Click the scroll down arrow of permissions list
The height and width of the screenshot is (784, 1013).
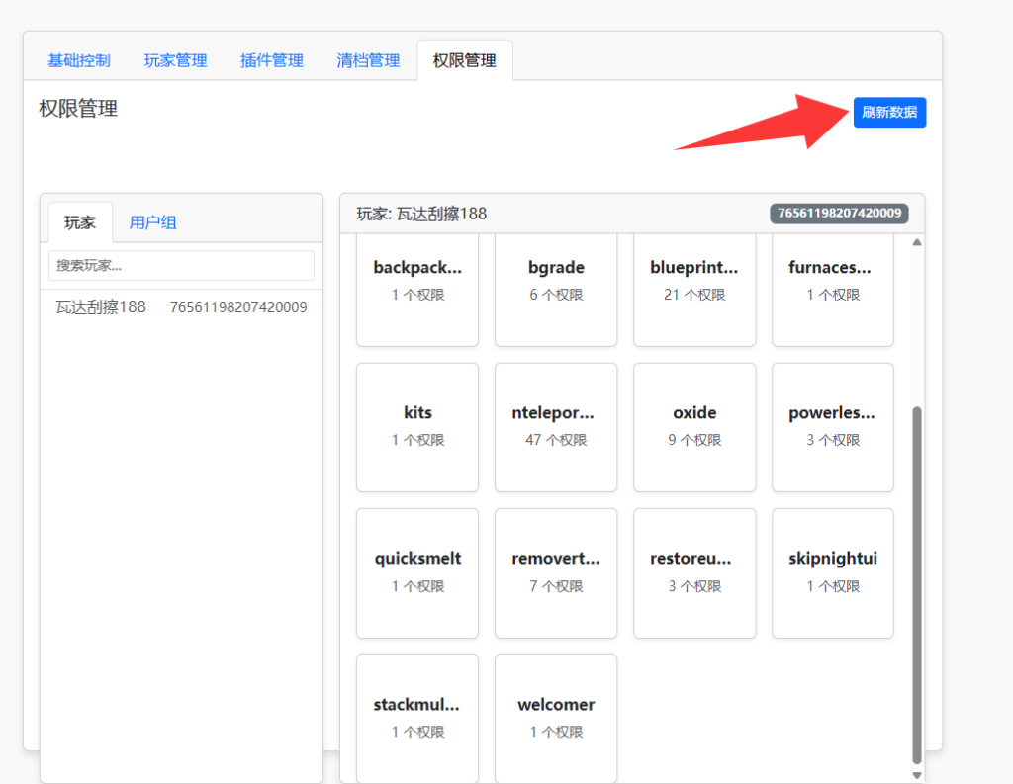916,775
